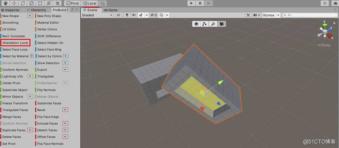Open the UV Editor

click(9, 29)
